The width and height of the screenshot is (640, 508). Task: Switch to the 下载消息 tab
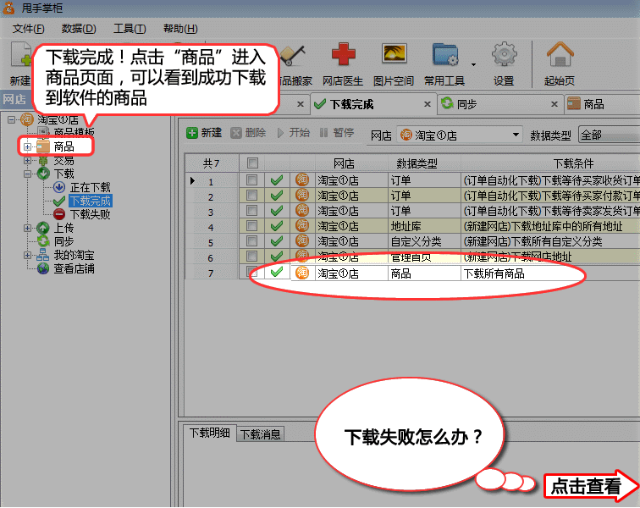point(260,434)
